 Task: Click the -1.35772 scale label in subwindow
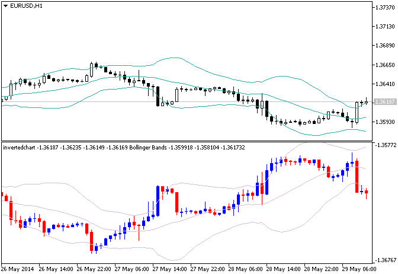point(385,145)
